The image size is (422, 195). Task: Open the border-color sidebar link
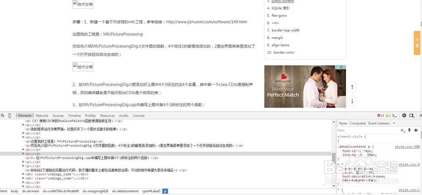pos(284,52)
